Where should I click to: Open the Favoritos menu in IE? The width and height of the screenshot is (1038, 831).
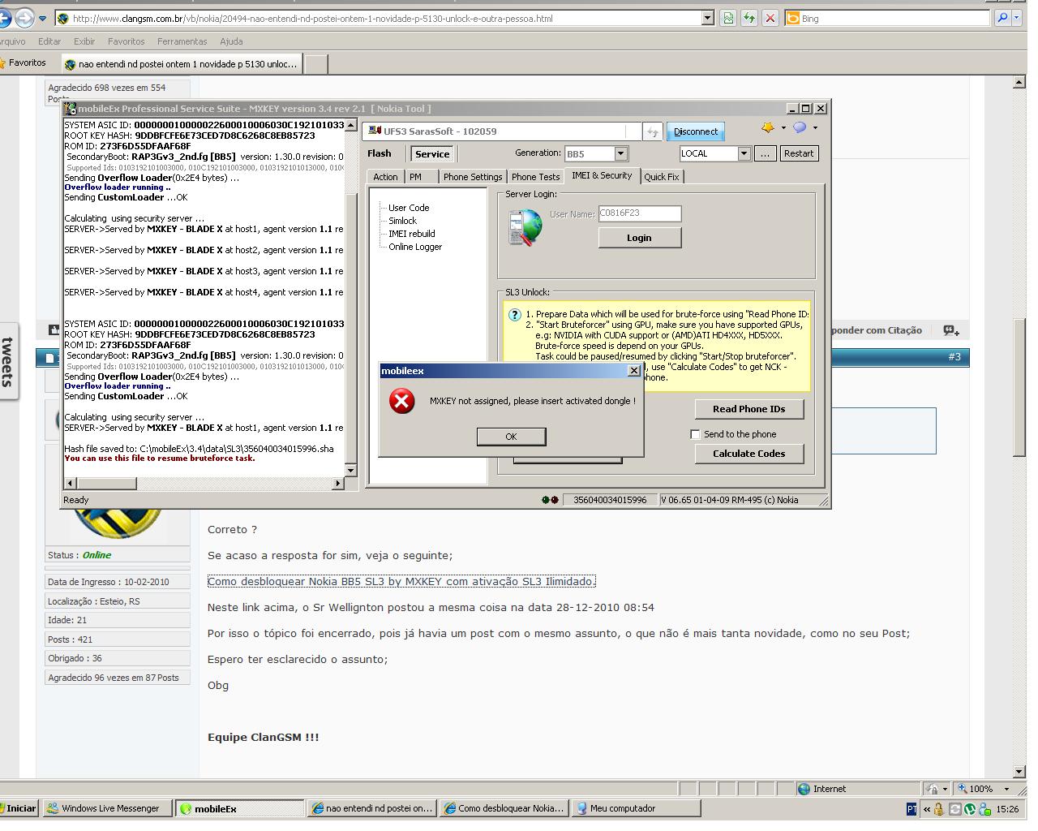[x=126, y=41]
